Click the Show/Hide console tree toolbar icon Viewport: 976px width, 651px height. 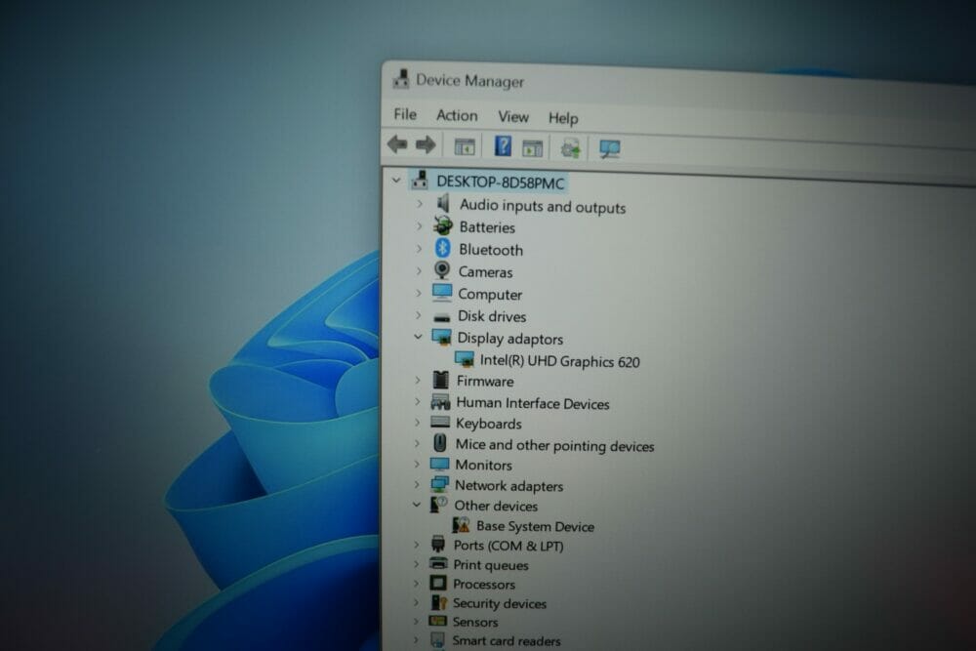[465, 146]
